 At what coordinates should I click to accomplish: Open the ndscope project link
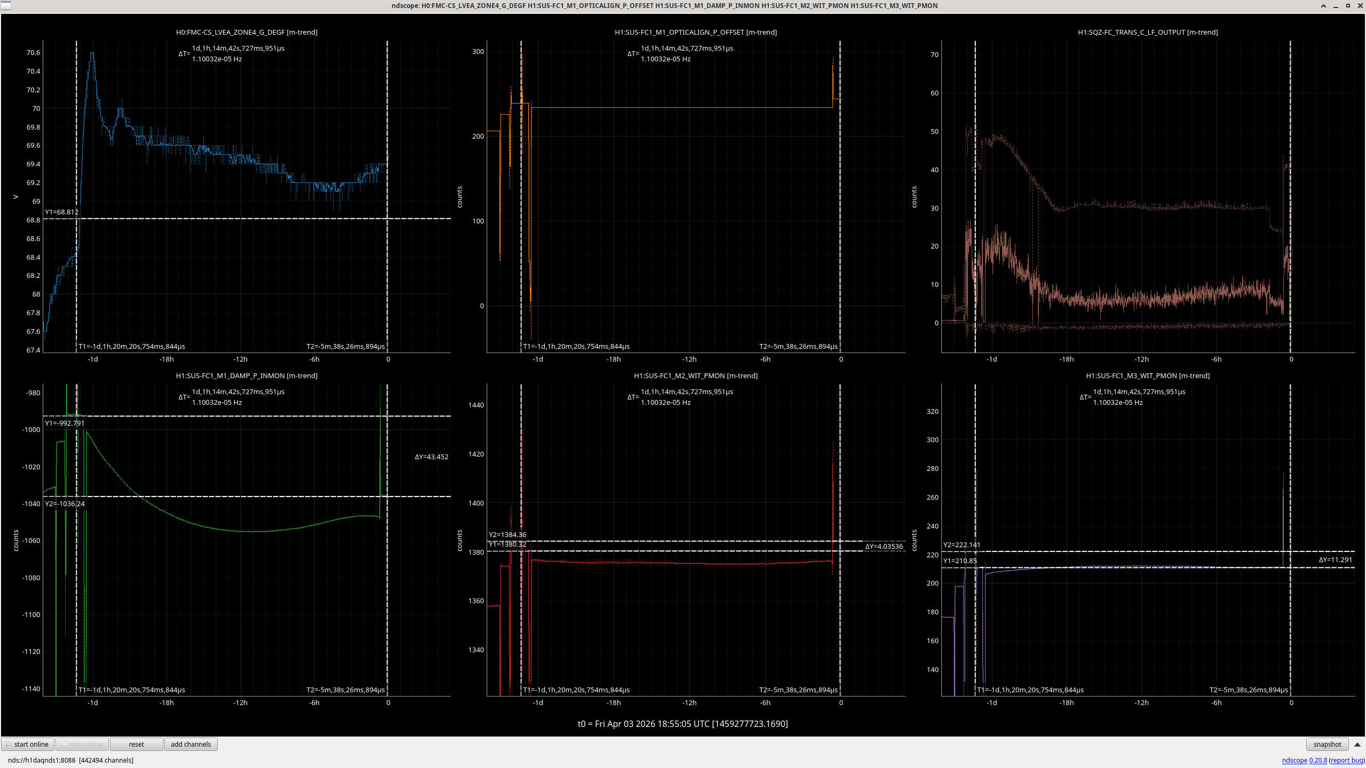pyautogui.click(x=1294, y=760)
